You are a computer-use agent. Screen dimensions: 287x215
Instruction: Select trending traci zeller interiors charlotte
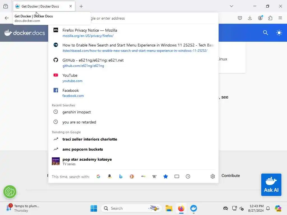pyautogui.click(x=133, y=139)
